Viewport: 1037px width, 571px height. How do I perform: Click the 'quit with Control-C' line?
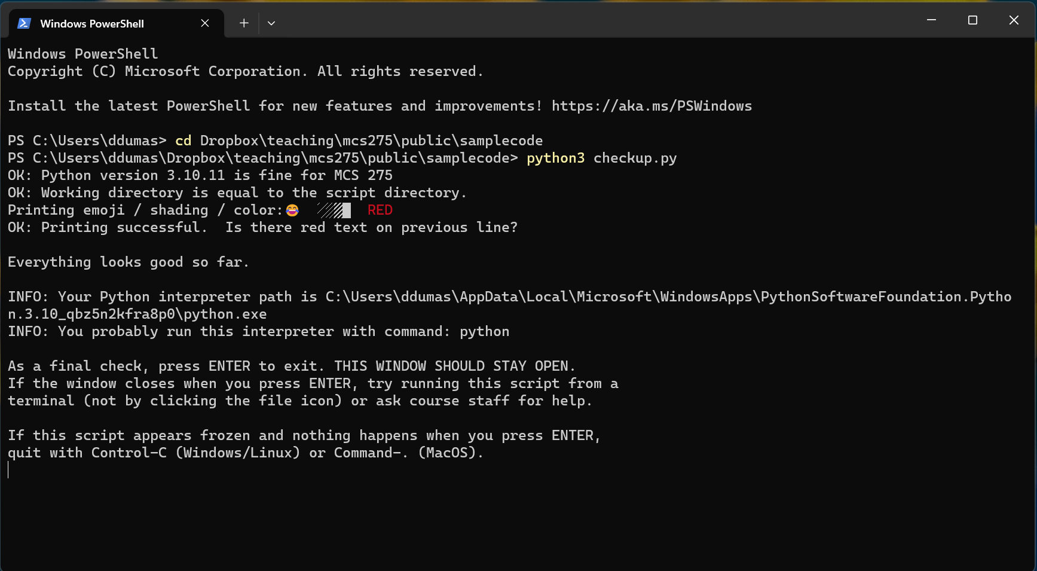[x=246, y=453]
